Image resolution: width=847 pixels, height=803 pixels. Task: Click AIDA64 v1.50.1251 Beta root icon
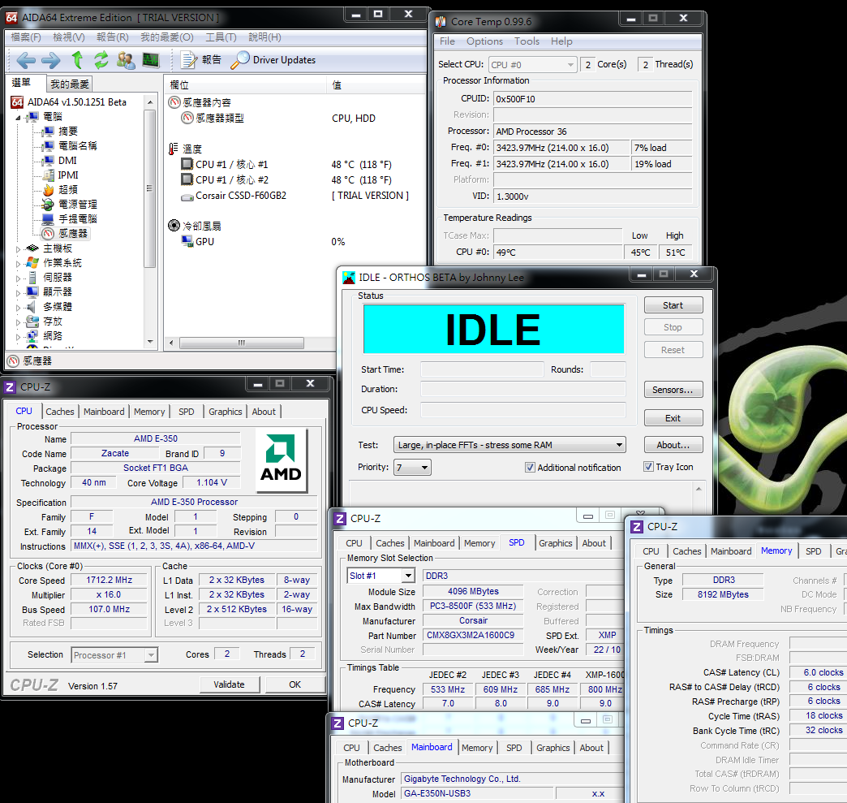point(17,102)
